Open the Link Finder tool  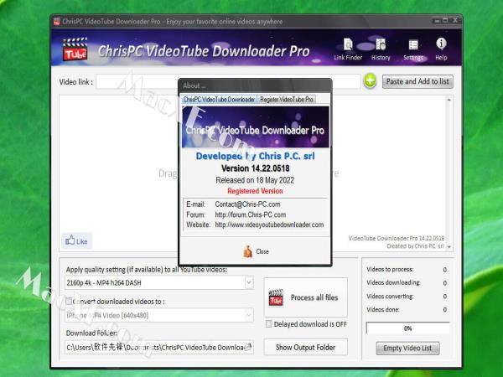tap(348, 49)
